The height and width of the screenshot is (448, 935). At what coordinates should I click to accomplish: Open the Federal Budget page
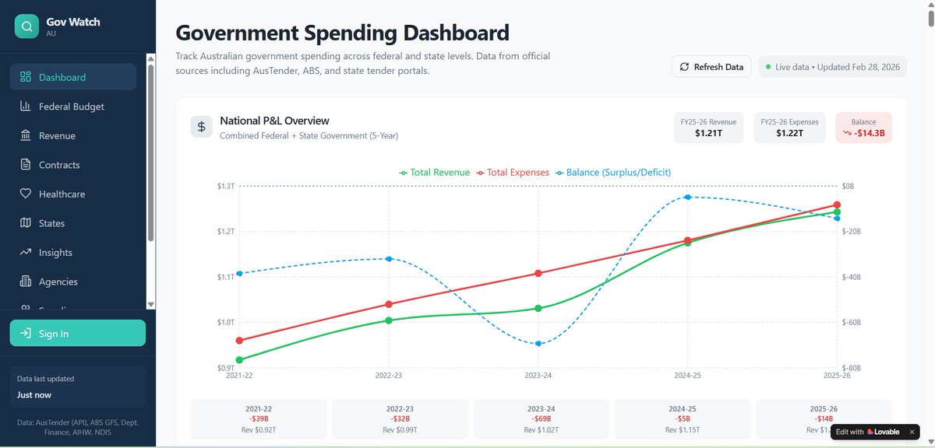click(x=73, y=106)
